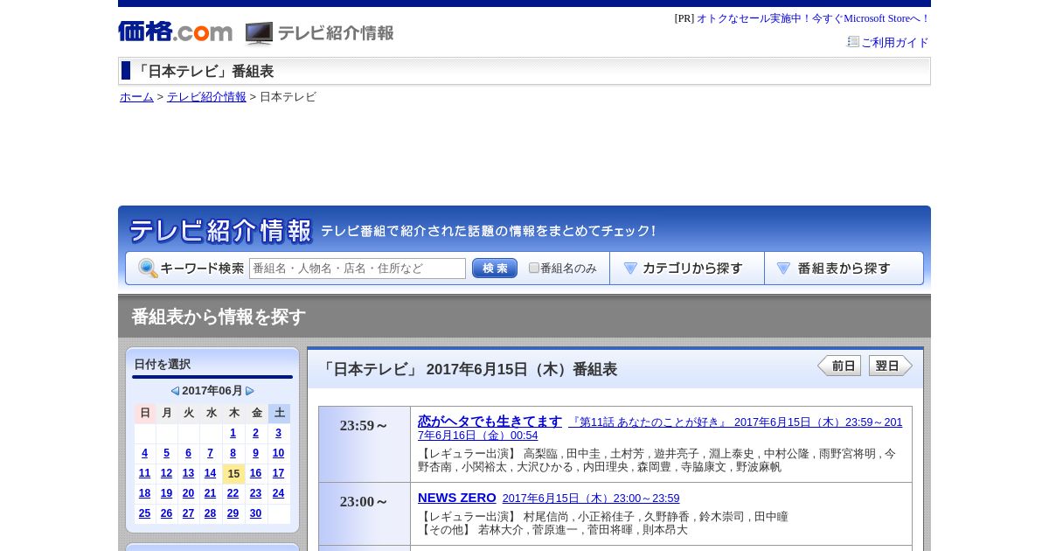Click the テレビ紹介情報 banner title logo

pyautogui.click(x=220, y=231)
